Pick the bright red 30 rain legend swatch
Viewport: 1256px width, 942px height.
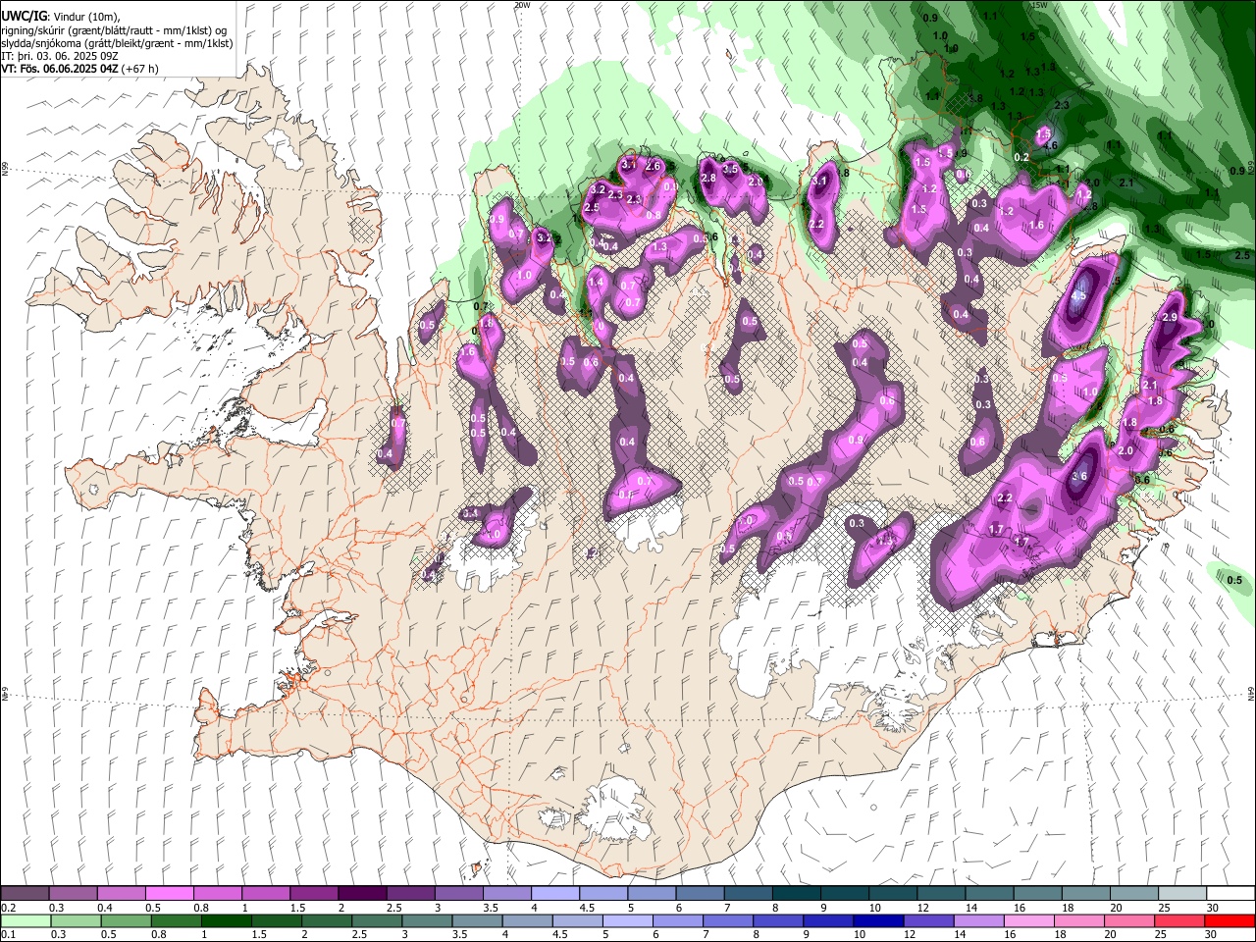pyautogui.click(x=1229, y=921)
